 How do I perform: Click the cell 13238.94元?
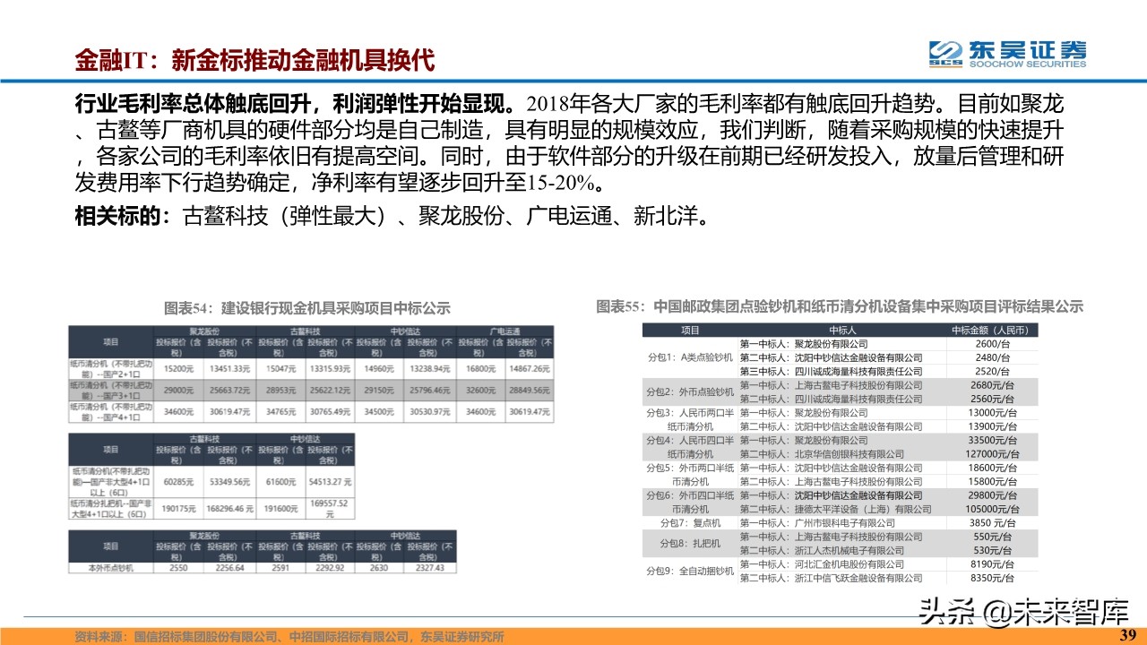tap(429, 369)
